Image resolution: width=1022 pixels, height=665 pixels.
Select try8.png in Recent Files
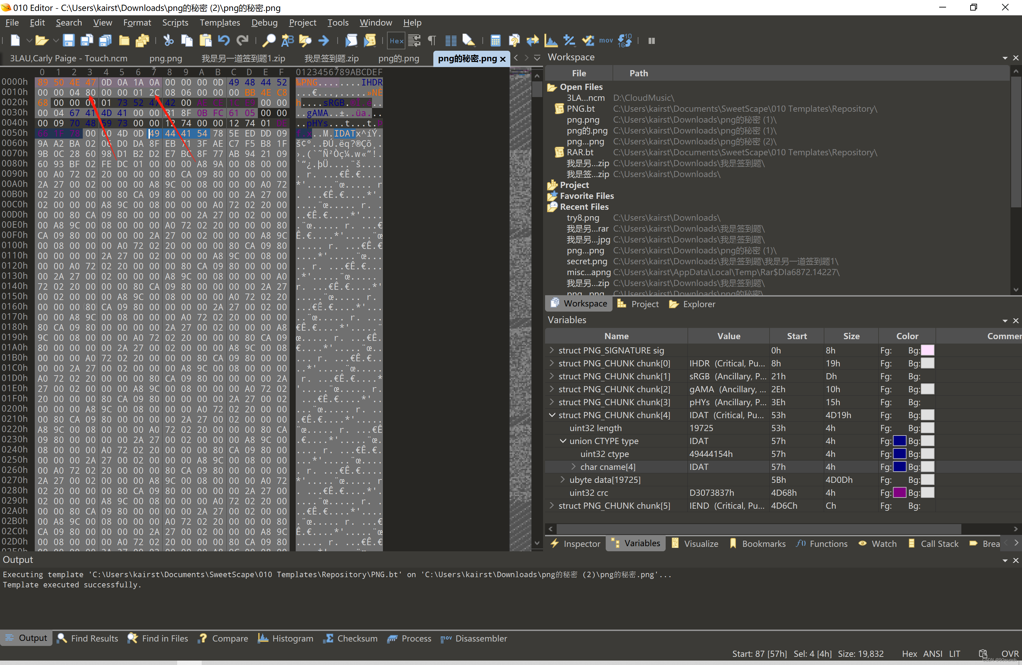click(583, 218)
